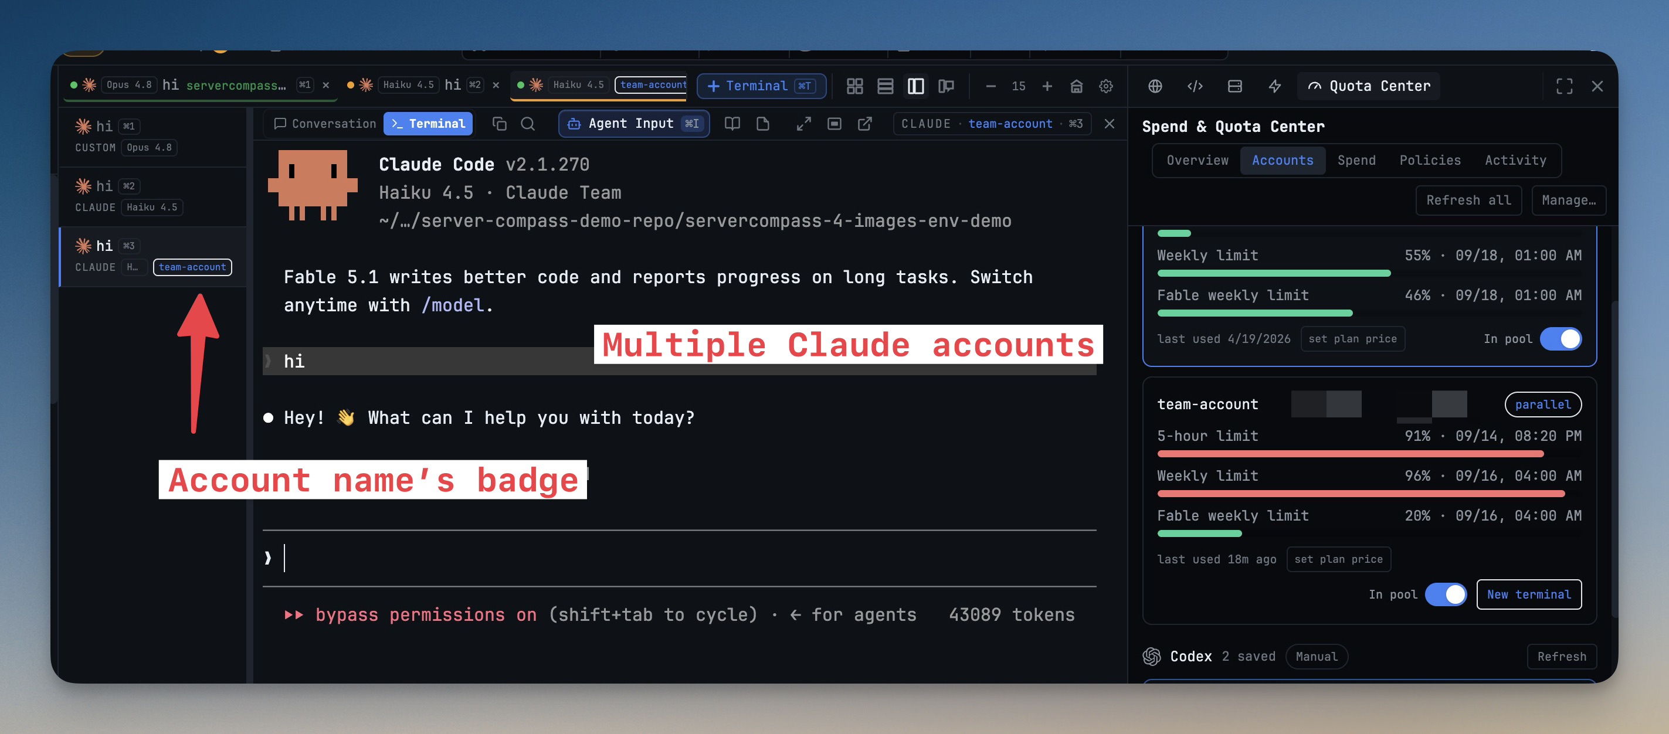Open settings with the gear icon
Image resolution: width=1669 pixels, height=734 pixels.
[x=1106, y=86]
